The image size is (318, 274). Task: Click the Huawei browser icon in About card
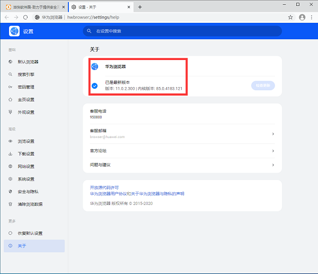(x=95, y=66)
